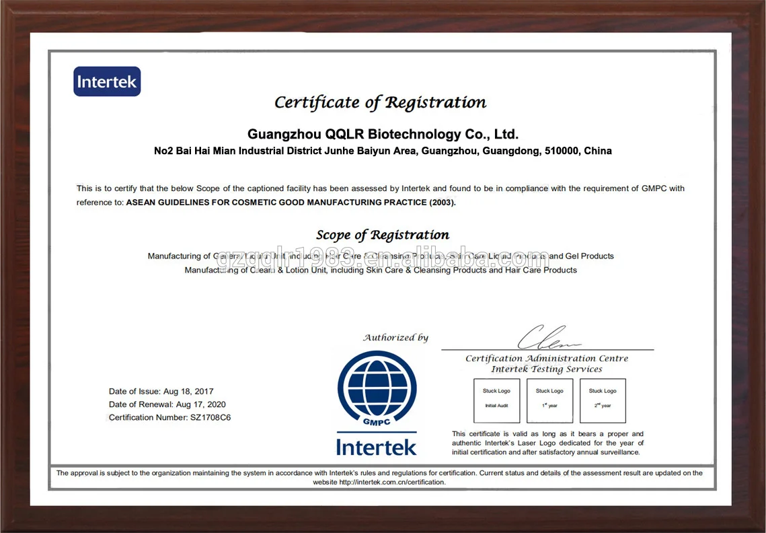The width and height of the screenshot is (766, 533).
Task: Click the Certification Number SZ1708C6 text
Action: [169, 418]
